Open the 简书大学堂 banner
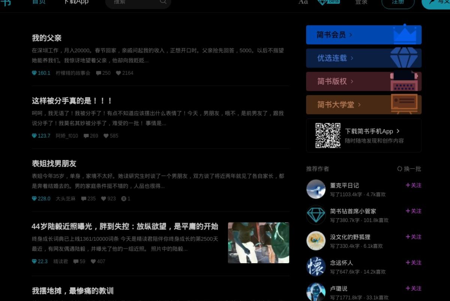The width and height of the screenshot is (450, 301). [x=364, y=105]
